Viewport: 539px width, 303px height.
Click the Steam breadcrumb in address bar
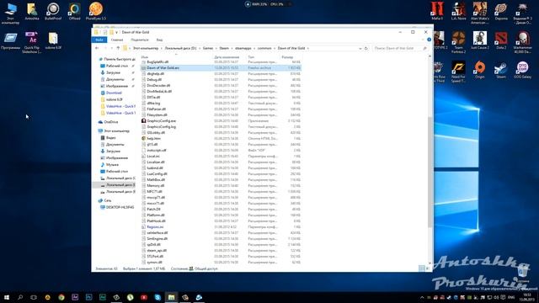[224, 49]
